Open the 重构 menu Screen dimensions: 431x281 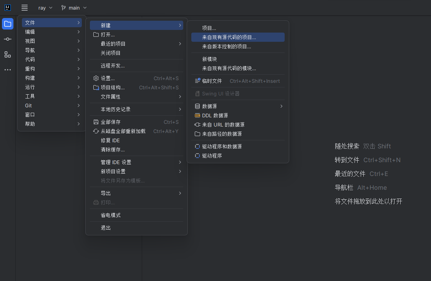52,69
